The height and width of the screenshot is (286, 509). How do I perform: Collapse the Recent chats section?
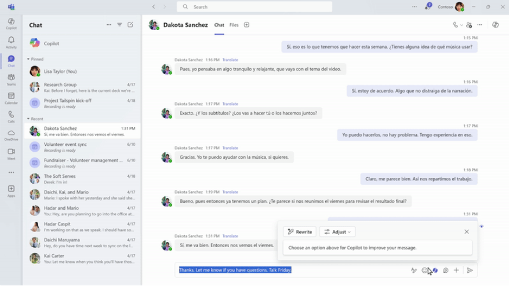point(28,119)
